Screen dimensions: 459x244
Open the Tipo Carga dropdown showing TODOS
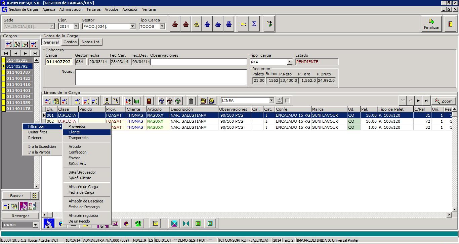click(162, 26)
